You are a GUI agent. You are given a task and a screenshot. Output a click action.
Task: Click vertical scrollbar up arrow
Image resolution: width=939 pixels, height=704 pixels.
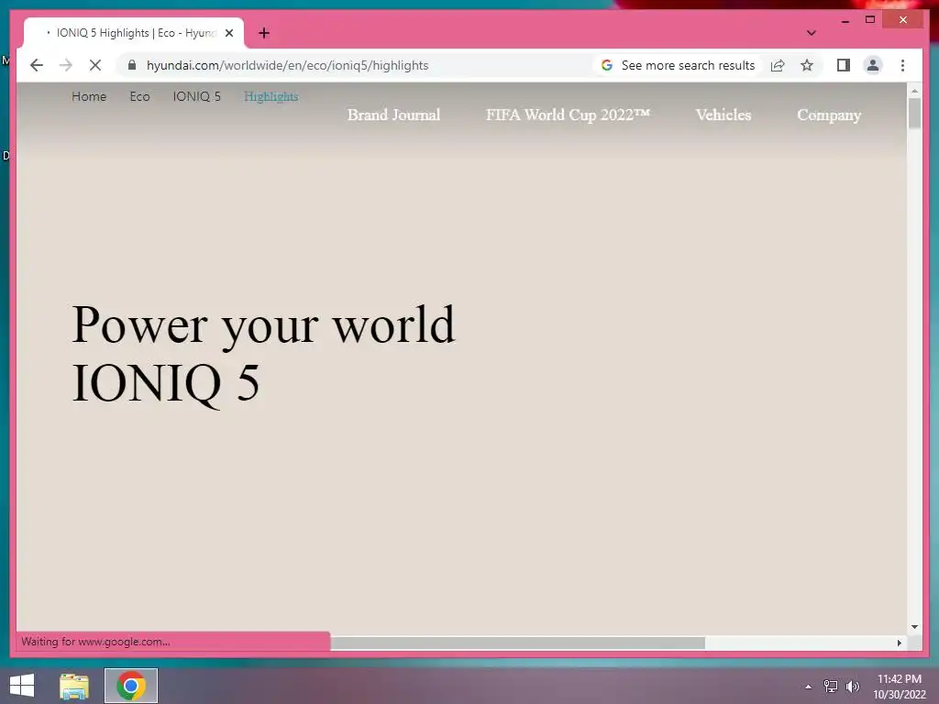[914, 91]
